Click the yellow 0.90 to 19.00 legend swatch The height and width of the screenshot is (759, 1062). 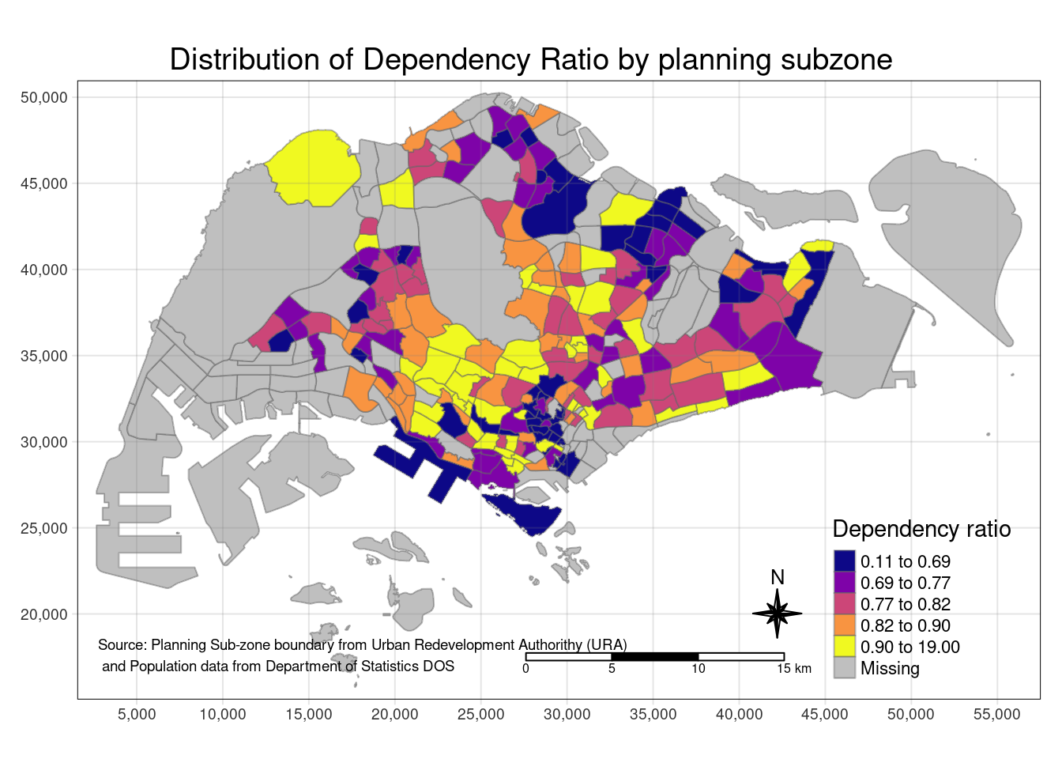[845, 647]
